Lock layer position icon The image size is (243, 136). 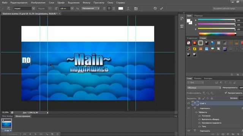pyautogui.click(x=208, y=98)
